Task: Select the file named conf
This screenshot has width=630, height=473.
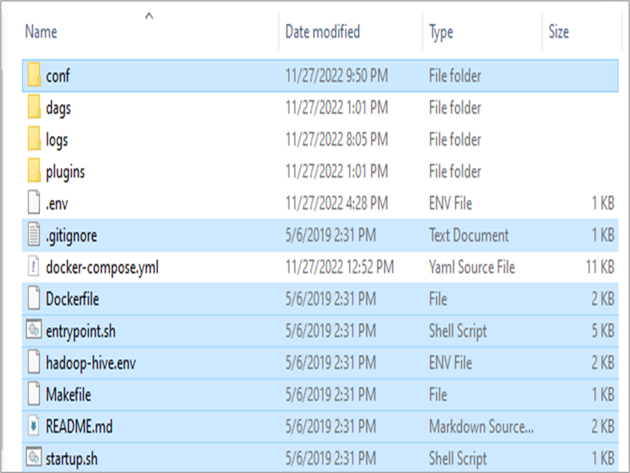Action: pyautogui.click(x=58, y=75)
